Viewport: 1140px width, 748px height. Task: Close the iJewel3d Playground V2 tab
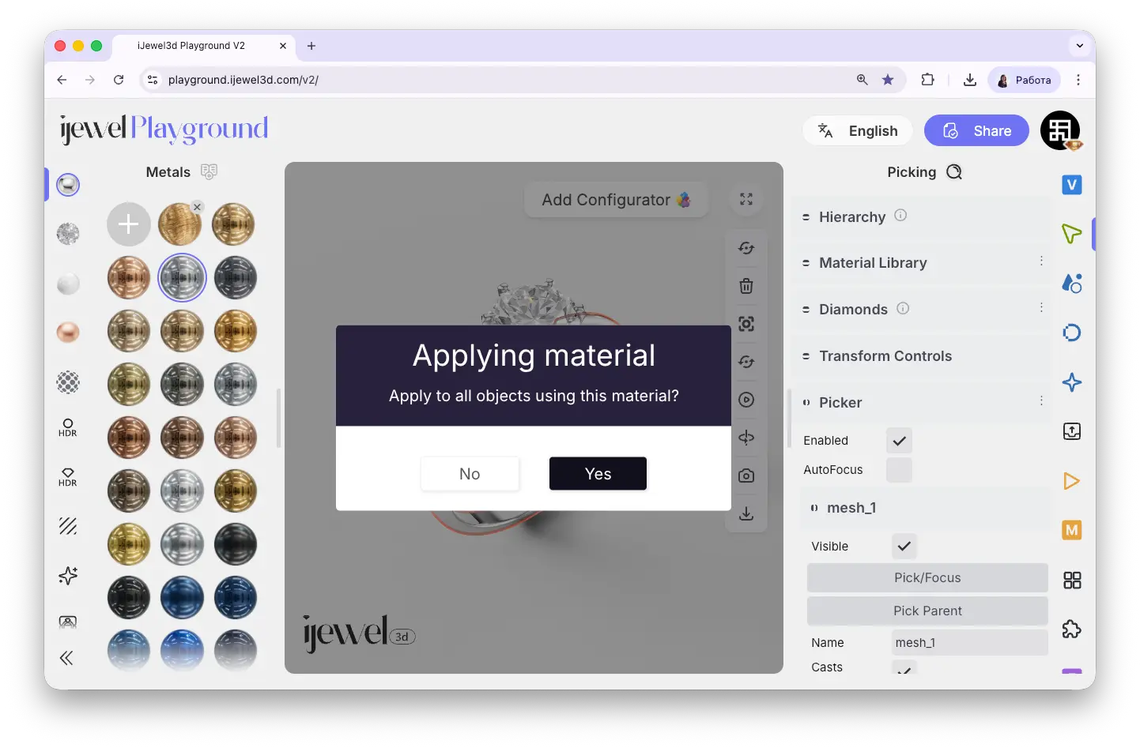[283, 46]
